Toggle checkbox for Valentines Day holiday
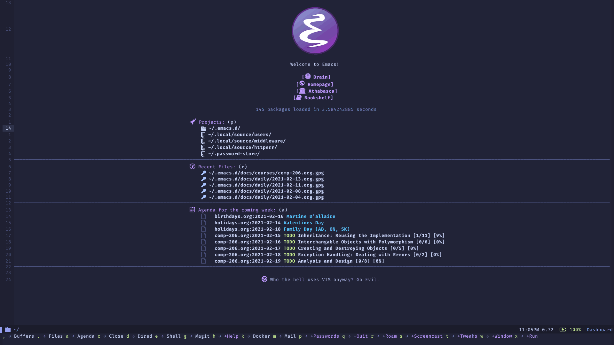This screenshot has width=614, height=345. click(203, 223)
